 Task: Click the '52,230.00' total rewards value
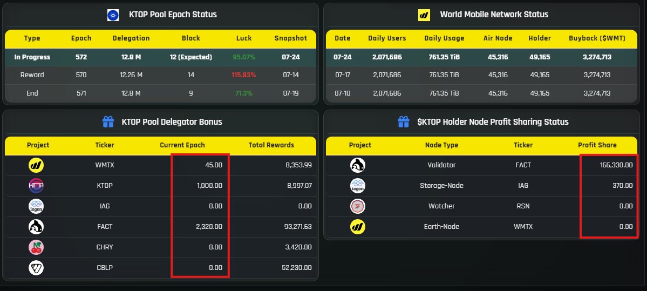(x=297, y=268)
